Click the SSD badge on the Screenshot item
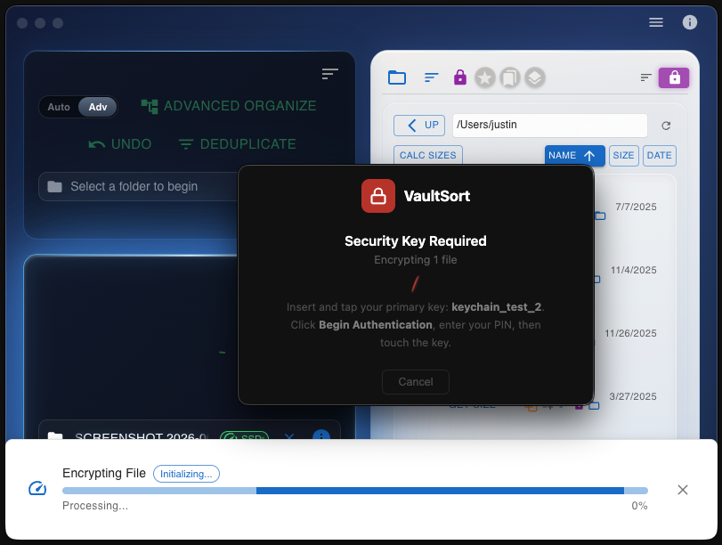 coord(245,435)
